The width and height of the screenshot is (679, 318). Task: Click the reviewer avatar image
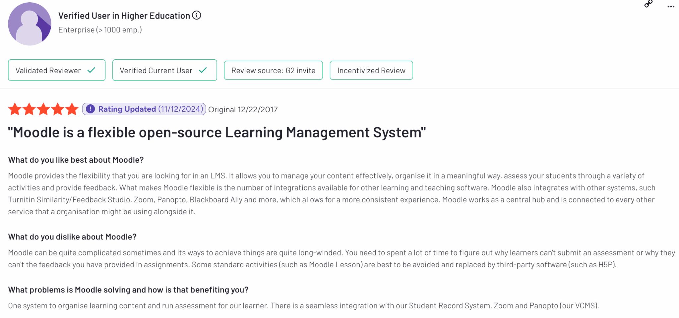(x=30, y=24)
